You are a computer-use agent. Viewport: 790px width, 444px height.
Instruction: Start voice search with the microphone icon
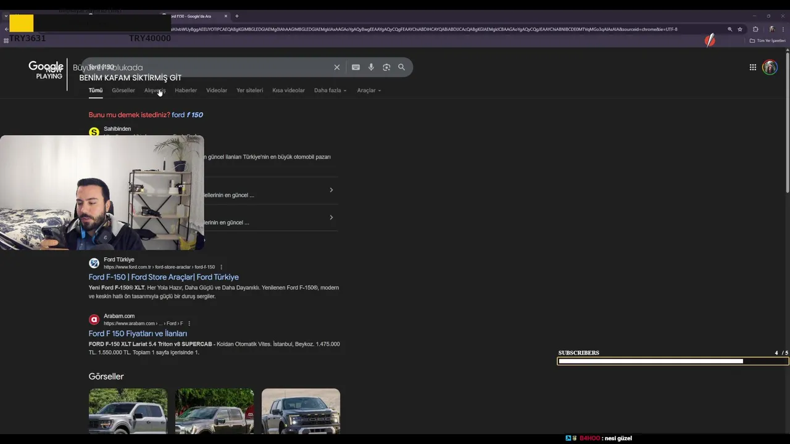(x=371, y=67)
